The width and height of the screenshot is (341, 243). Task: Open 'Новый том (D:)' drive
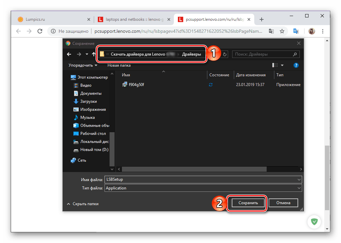click(91, 150)
